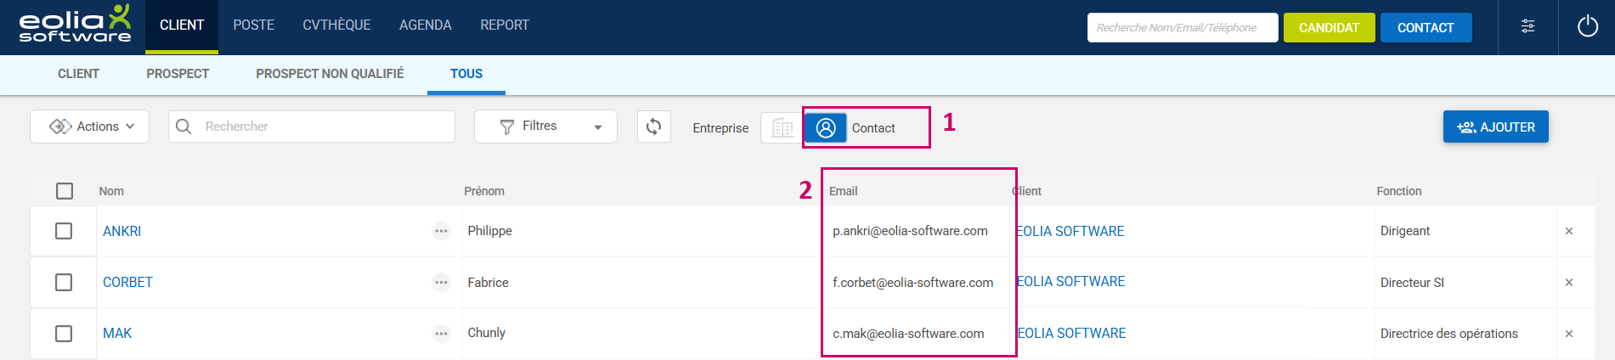Open the EOLIA SOFTWARE link for MAK

[1071, 334]
